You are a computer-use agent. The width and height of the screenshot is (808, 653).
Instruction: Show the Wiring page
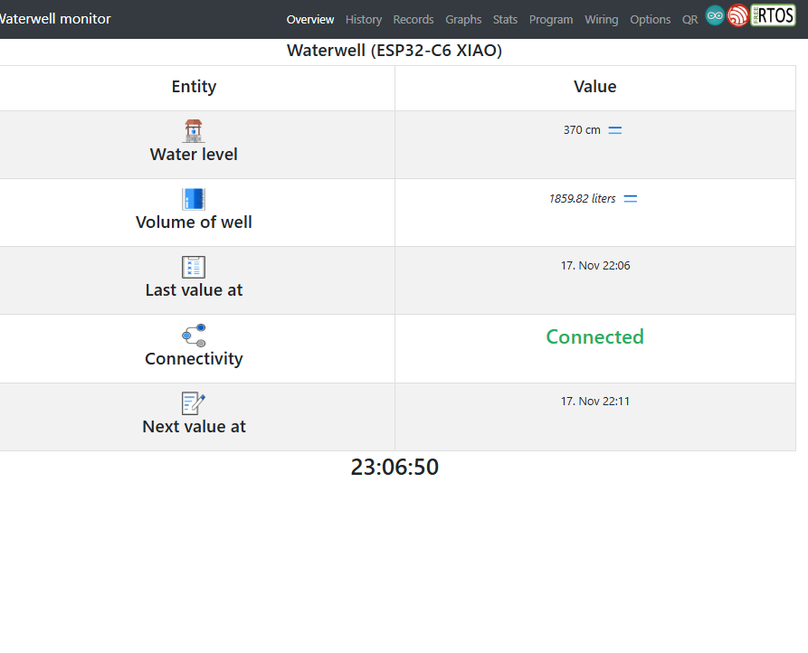click(x=602, y=19)
